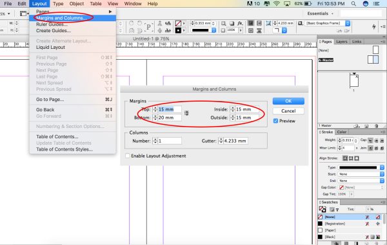Image resolution: width=387 pixels, height=245 pixels.
Task: Select wrap around bounding box icon
Action: pyautogui.click(x=259, y=23)
